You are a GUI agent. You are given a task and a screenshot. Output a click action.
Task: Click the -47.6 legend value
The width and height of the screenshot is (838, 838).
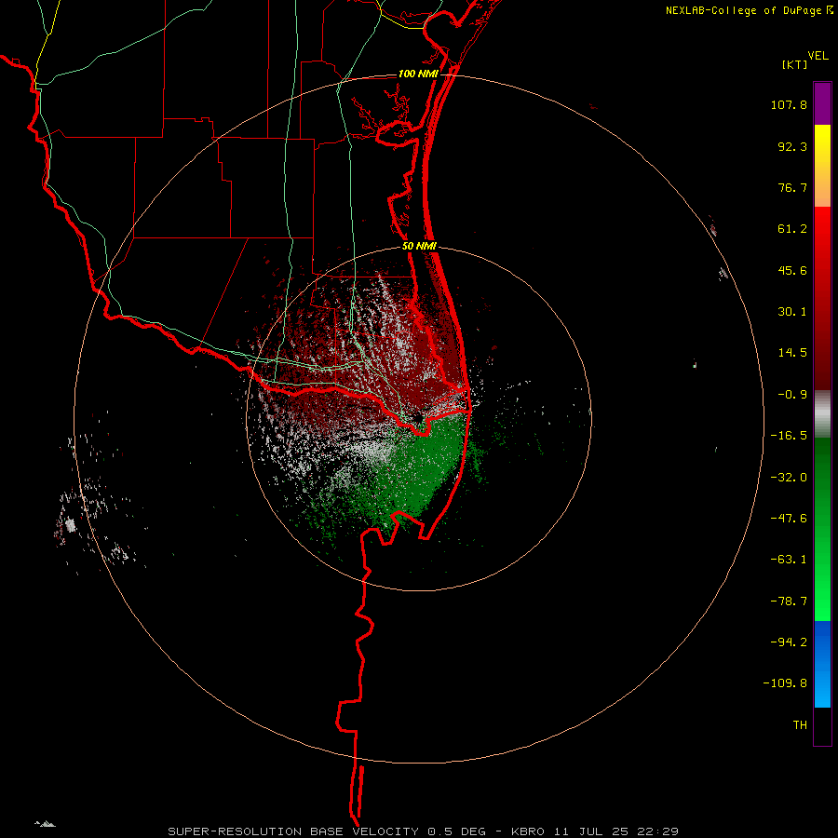coord(789,519)
